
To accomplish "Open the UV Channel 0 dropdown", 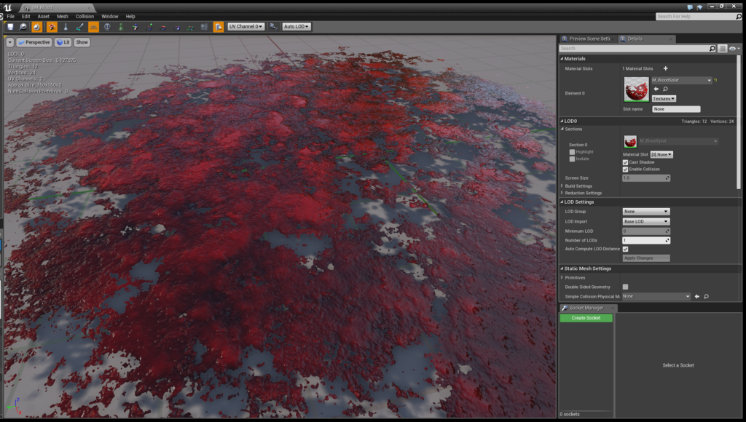I will click(x=246, y=27).
